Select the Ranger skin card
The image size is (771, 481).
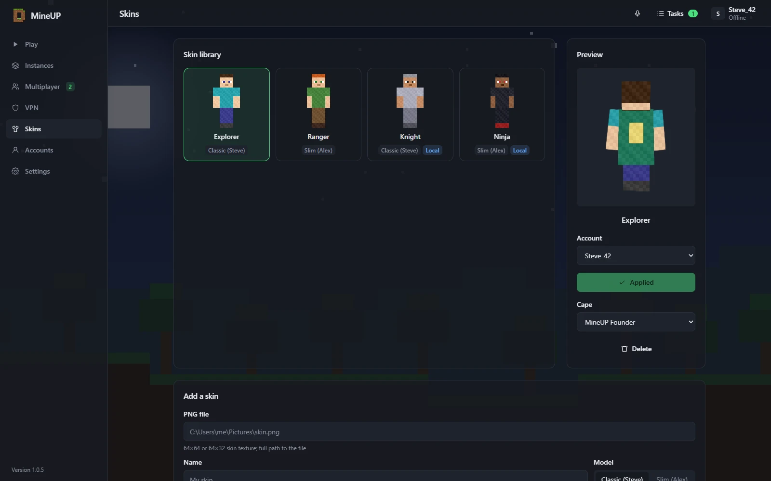click(319, 114)
